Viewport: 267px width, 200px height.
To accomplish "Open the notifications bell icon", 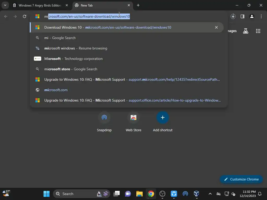I will 260,194.
